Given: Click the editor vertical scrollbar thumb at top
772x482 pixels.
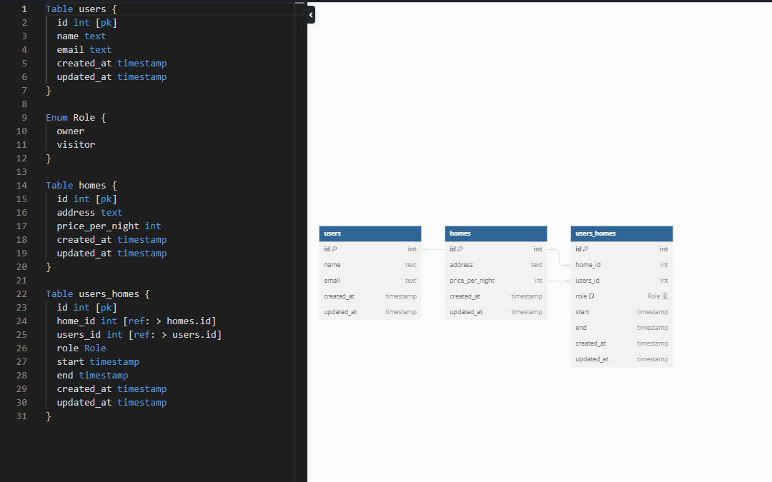Looking at the screenshot, I should pos(300,4).
